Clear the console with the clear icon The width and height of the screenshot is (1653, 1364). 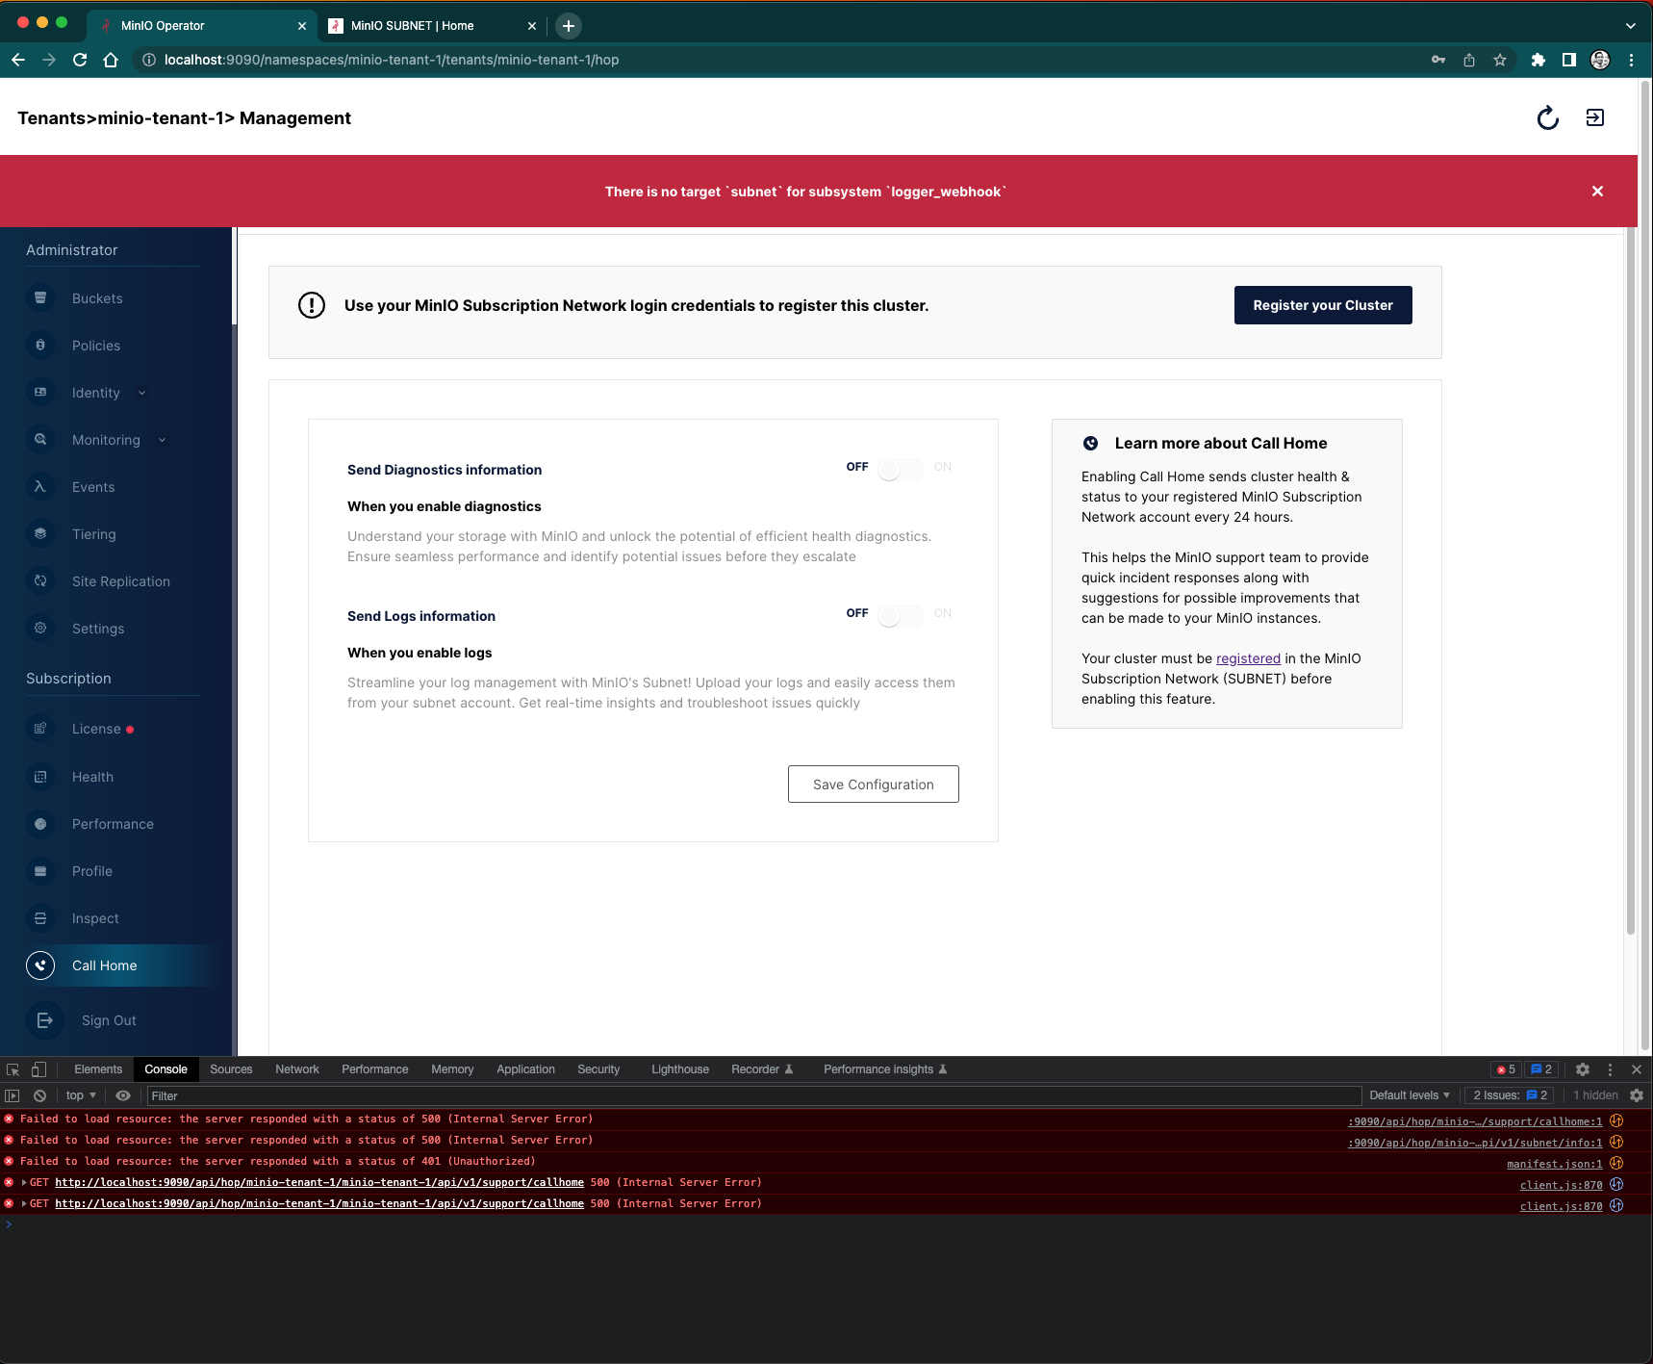point(39,1095)
